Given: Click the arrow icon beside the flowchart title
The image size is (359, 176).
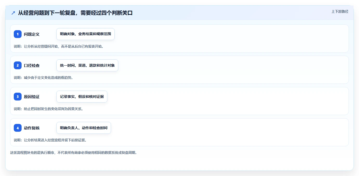Looking at the screenshot, I should tap(13, 13).
